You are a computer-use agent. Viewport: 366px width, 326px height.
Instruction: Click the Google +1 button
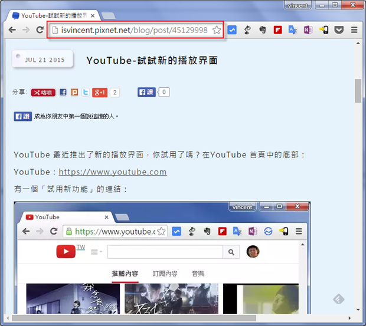click(x=100, y=93)
